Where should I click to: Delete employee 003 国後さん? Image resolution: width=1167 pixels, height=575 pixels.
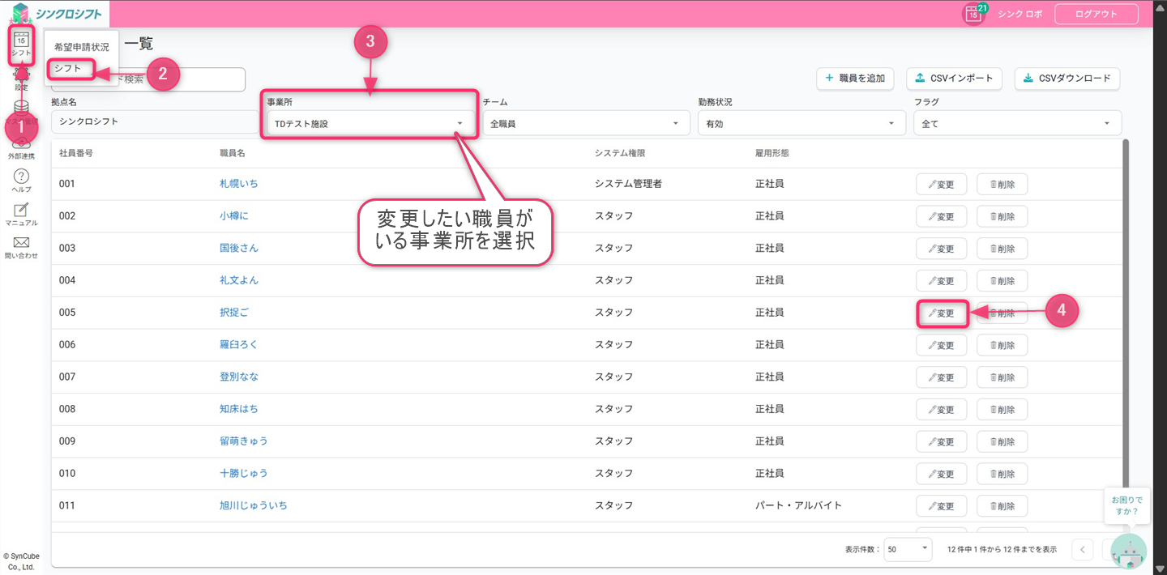(x=1002, y=249)
